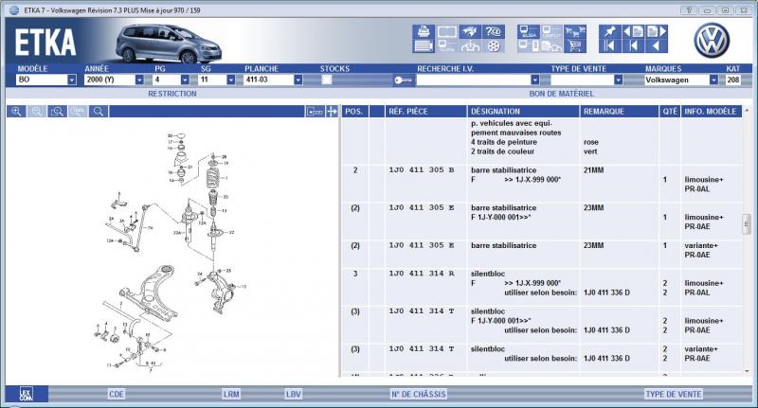Select 1J0 411 314 T row with variante+

[541, 357]
